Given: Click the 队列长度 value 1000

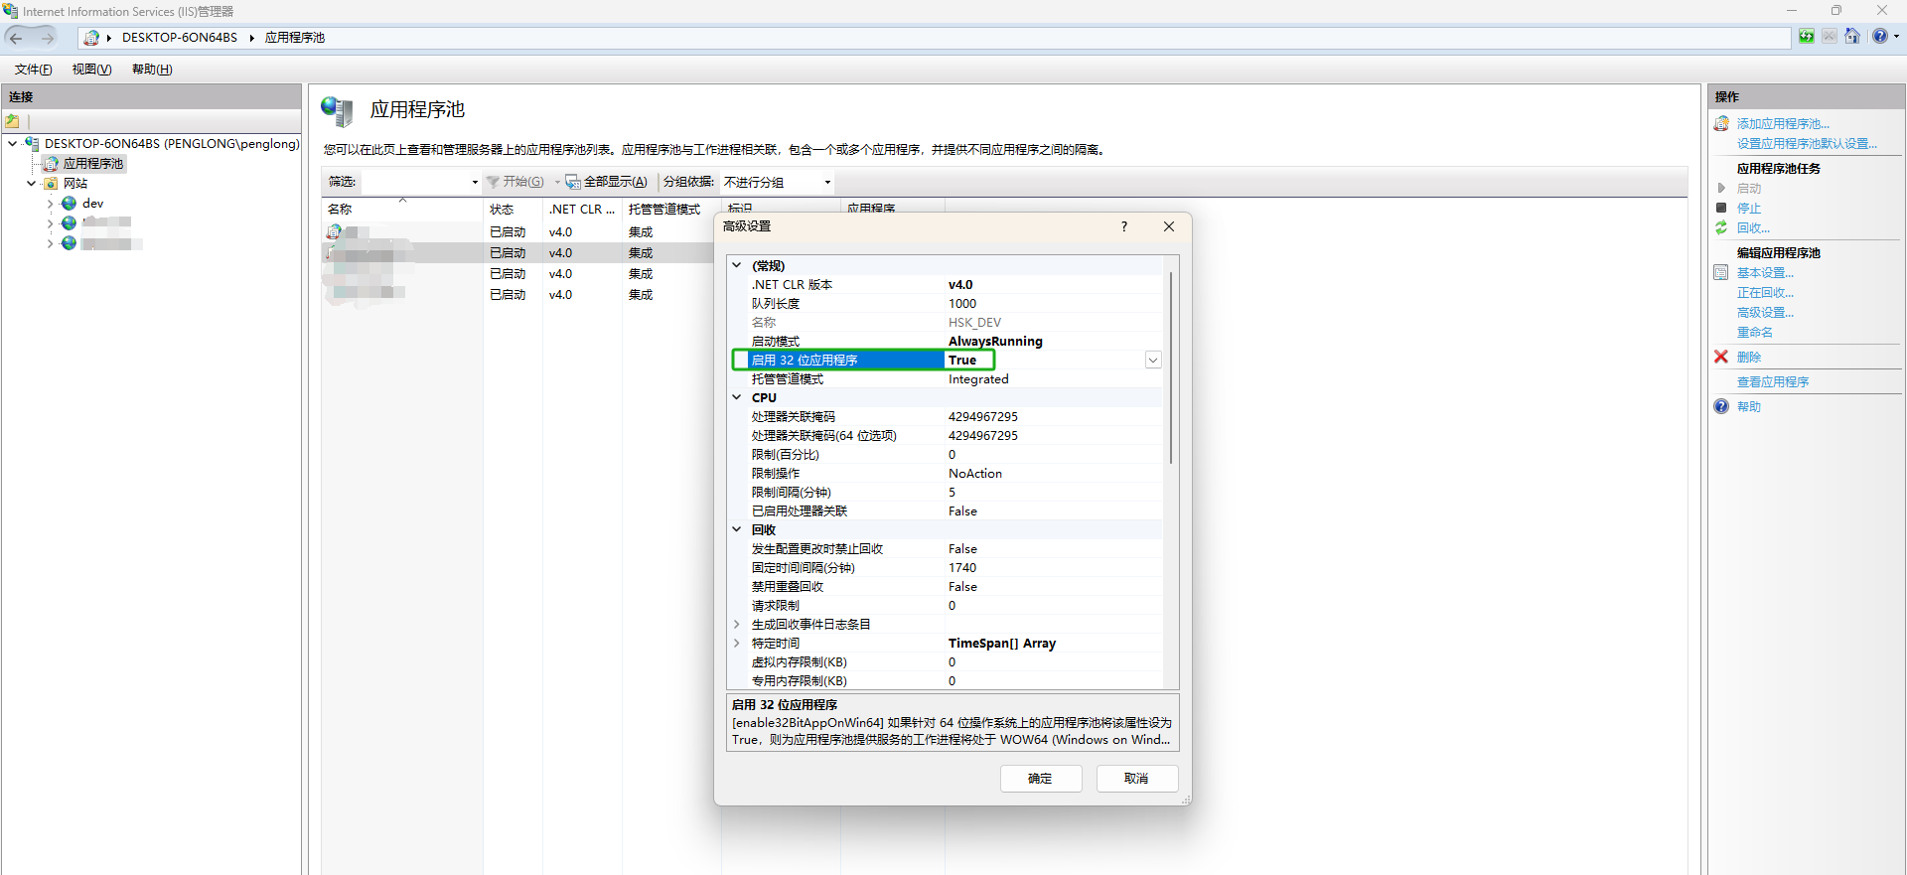Looking at the screenshot, I should [962, 304].
